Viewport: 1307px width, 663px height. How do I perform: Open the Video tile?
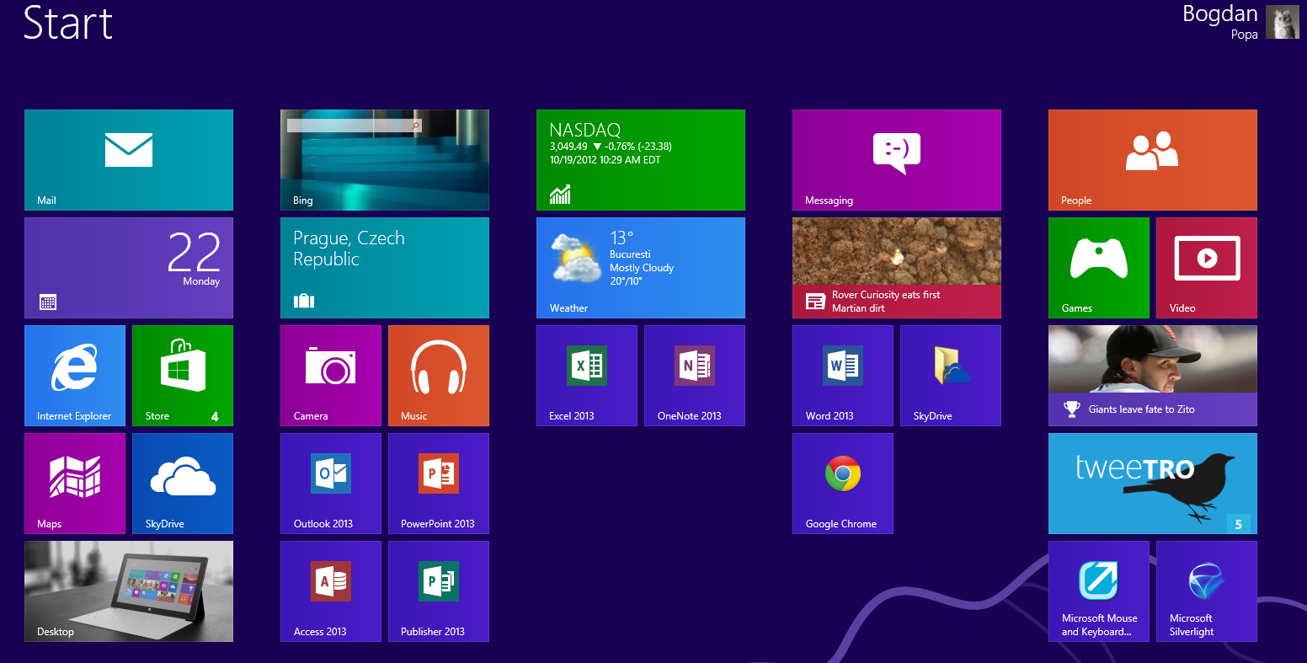(1207, 268)
